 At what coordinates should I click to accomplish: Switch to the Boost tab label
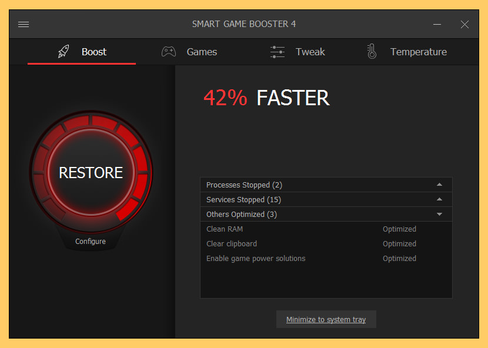94,52
